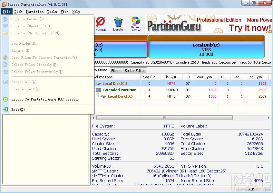Click the Select All checkmark icon
This screenshot has width=273, height=193.
click(5, 82)
